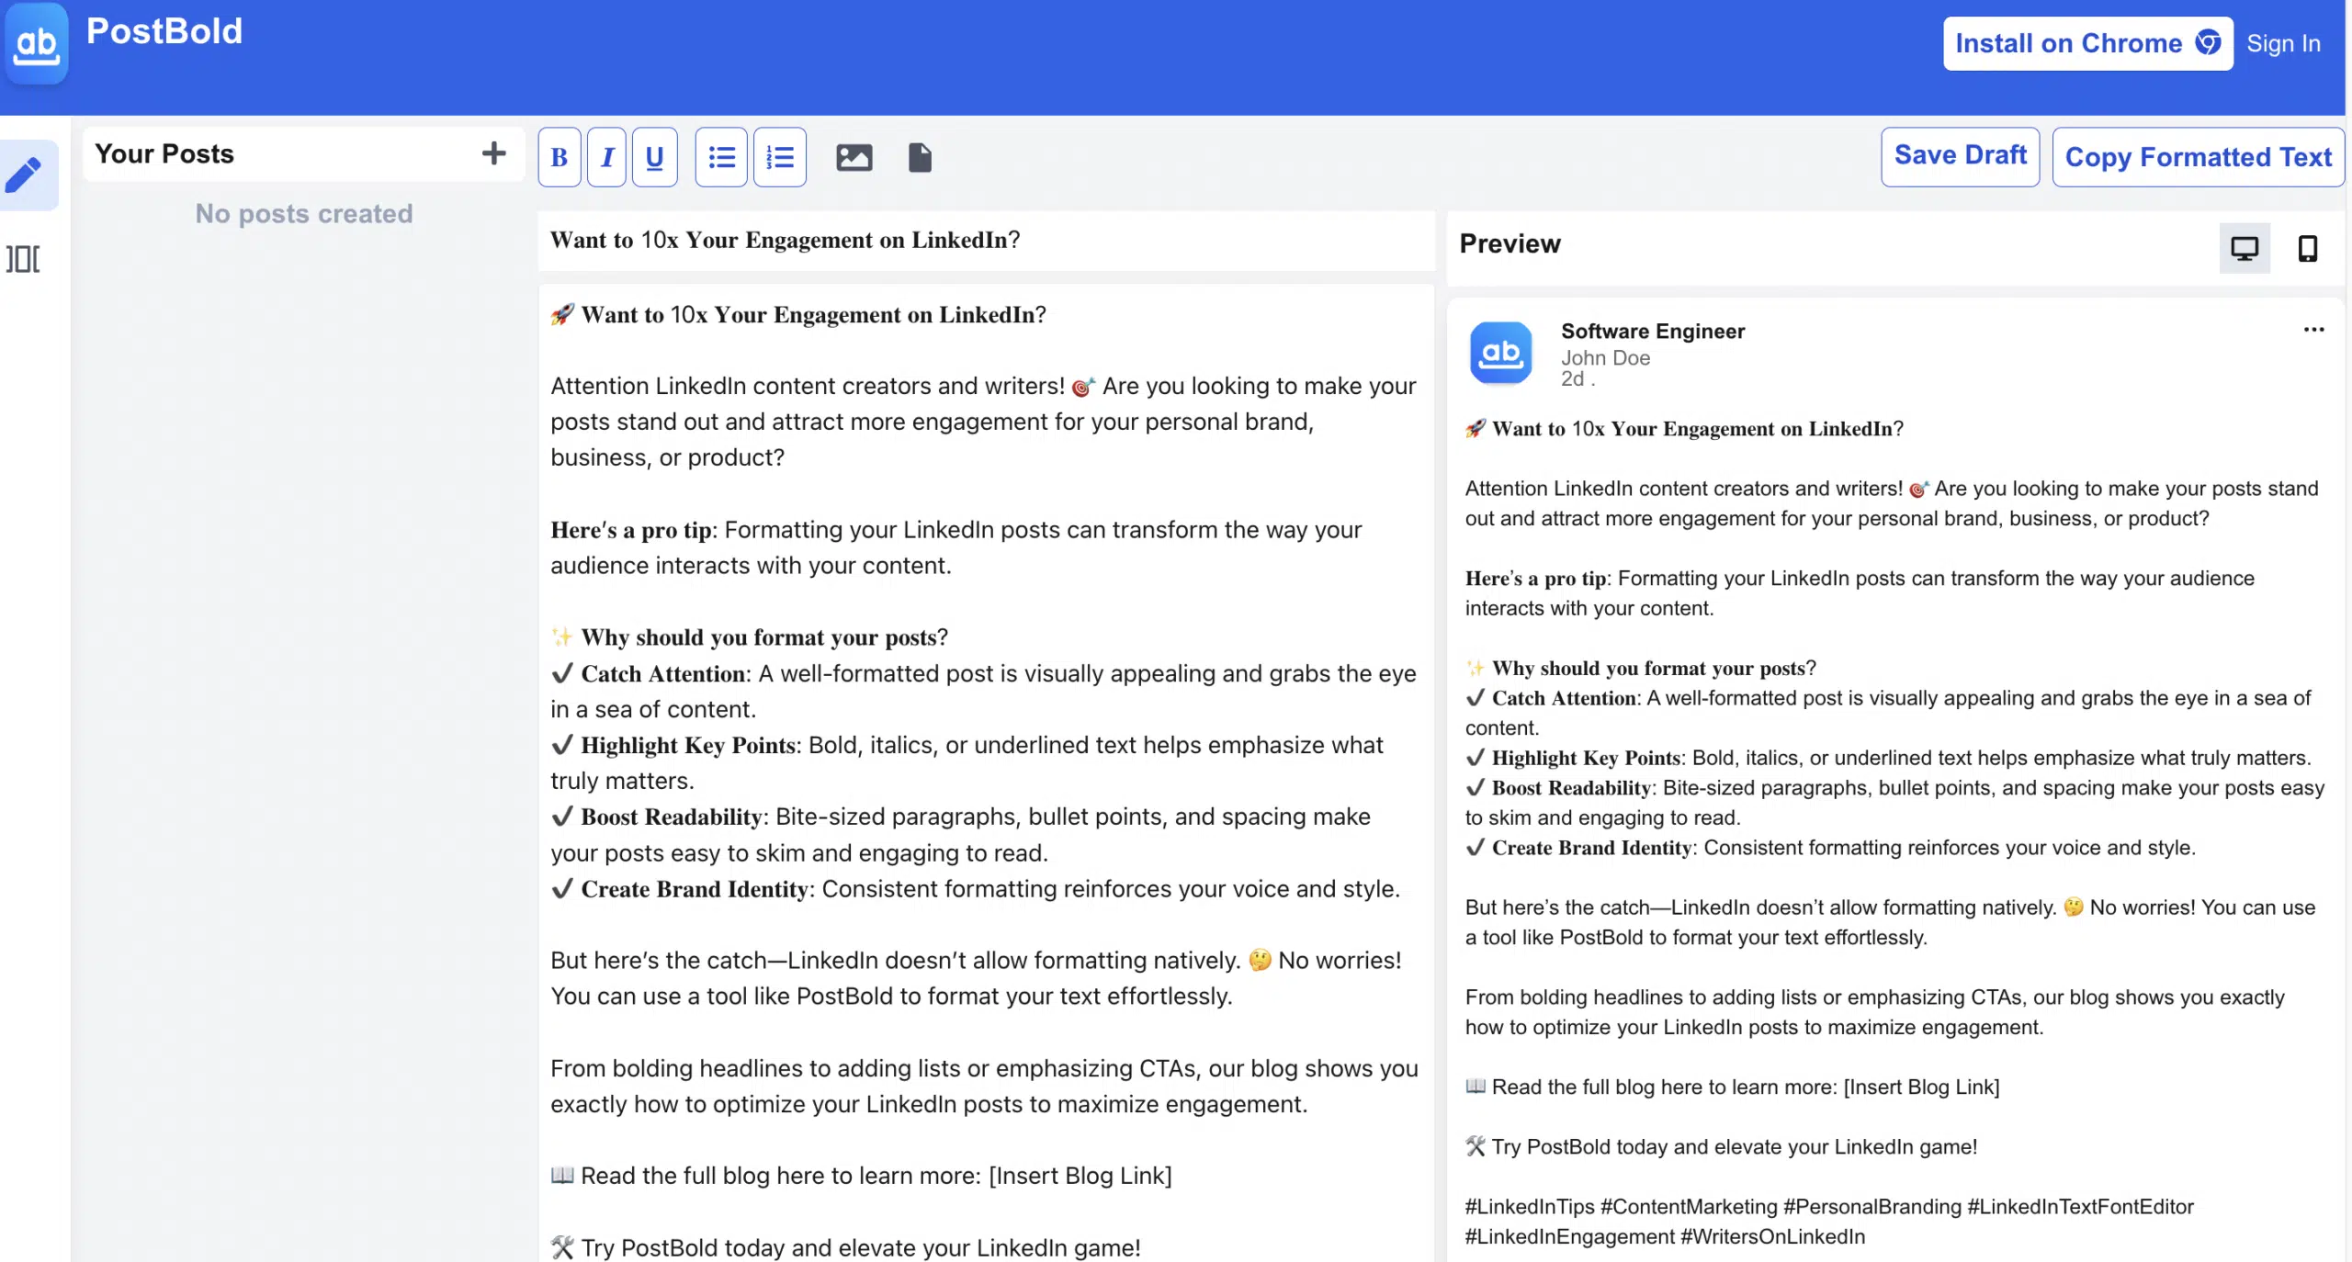This screenshot has width=2352, height=1262.
Task: Click the post title input field
Action: point(986,241)
